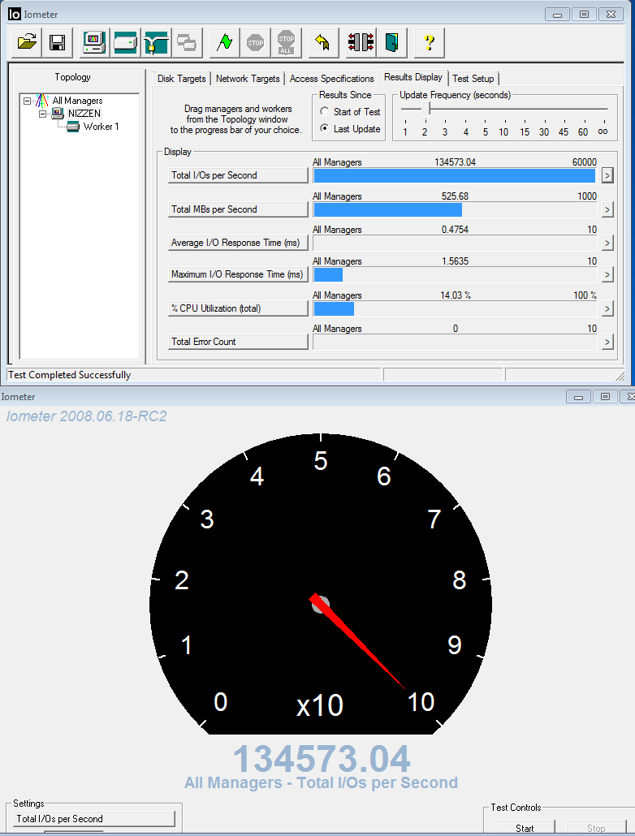Click the yellow question mark About icon
635x836 pixels.
coord(429,42)
